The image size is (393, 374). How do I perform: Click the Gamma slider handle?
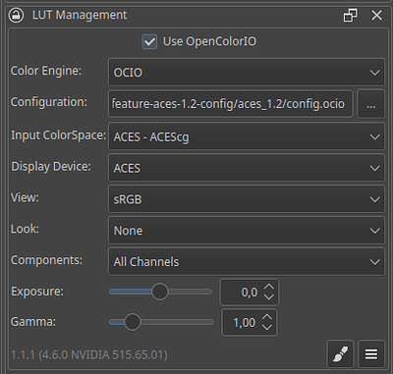click(133, 322)
